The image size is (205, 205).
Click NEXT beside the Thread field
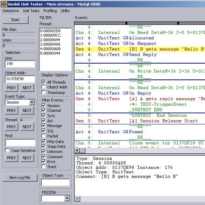[x=27, y=127]
